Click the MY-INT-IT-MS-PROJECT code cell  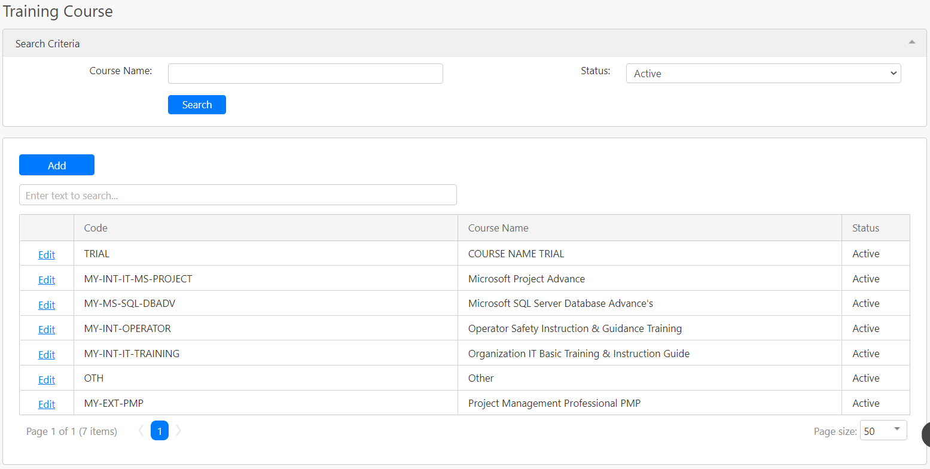266,279
